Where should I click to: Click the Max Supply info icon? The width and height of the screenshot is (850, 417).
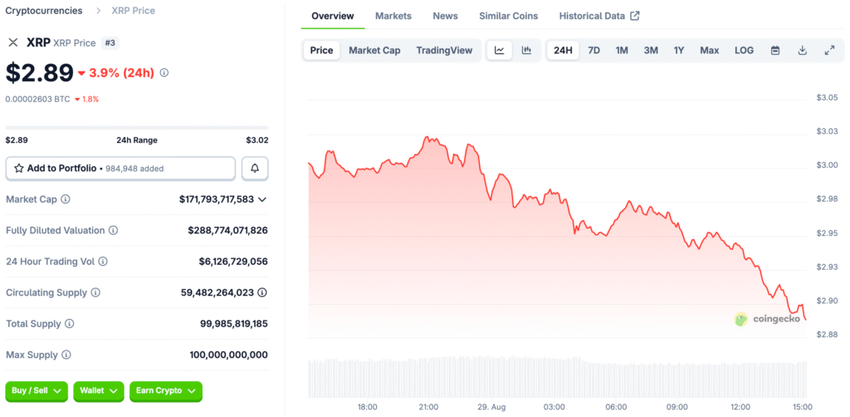pyautogui.click(x=66, y=356)
